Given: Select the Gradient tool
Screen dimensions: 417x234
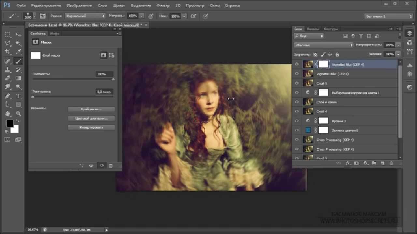Looking at the screenshot, I should point(18,78).
